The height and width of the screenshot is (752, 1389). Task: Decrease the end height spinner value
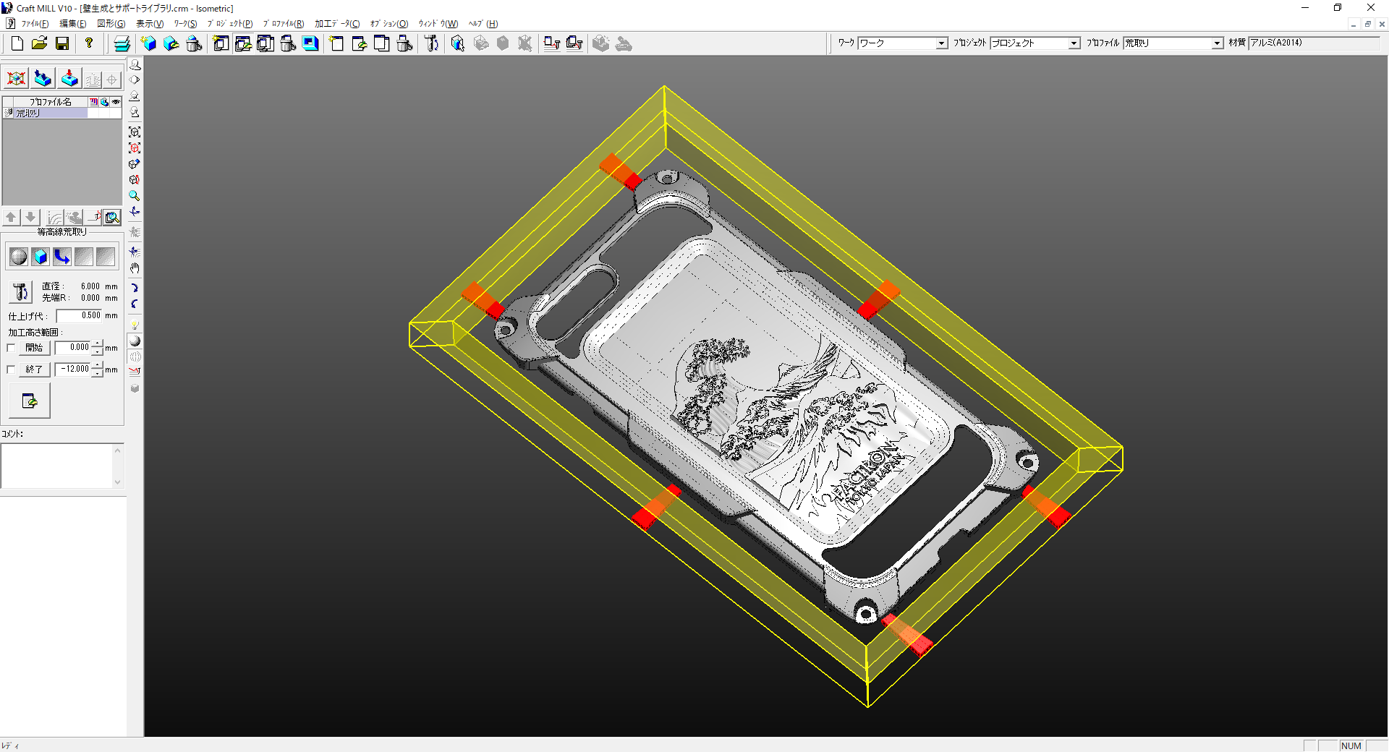pyautogui.click(x=98, y=373)
